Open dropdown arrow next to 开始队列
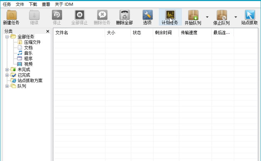The width and height of the screenshot is (261, 161). (x=207, y=17)
